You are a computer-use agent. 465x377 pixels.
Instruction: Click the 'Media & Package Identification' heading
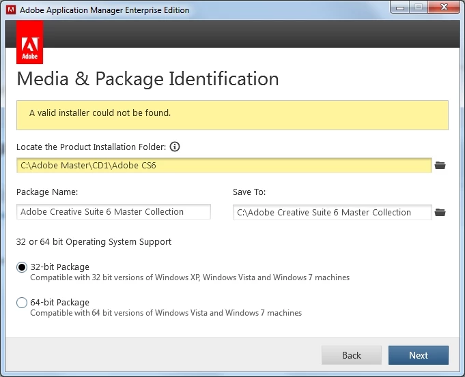point(147,79)
